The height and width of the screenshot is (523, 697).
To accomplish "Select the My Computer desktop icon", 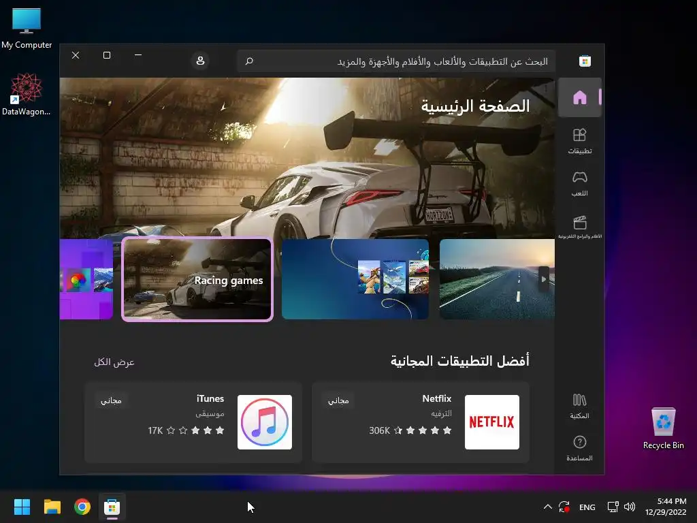I will coord(27,29).
